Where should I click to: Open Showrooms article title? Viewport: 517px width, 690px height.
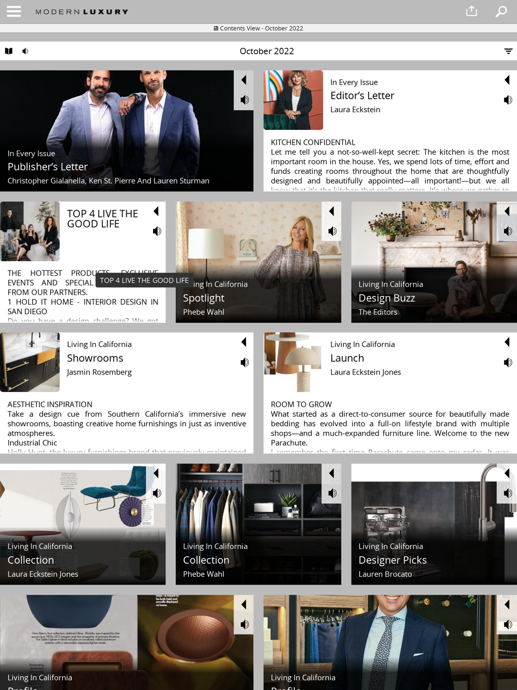pyautogui.click(x=95, y=358)
